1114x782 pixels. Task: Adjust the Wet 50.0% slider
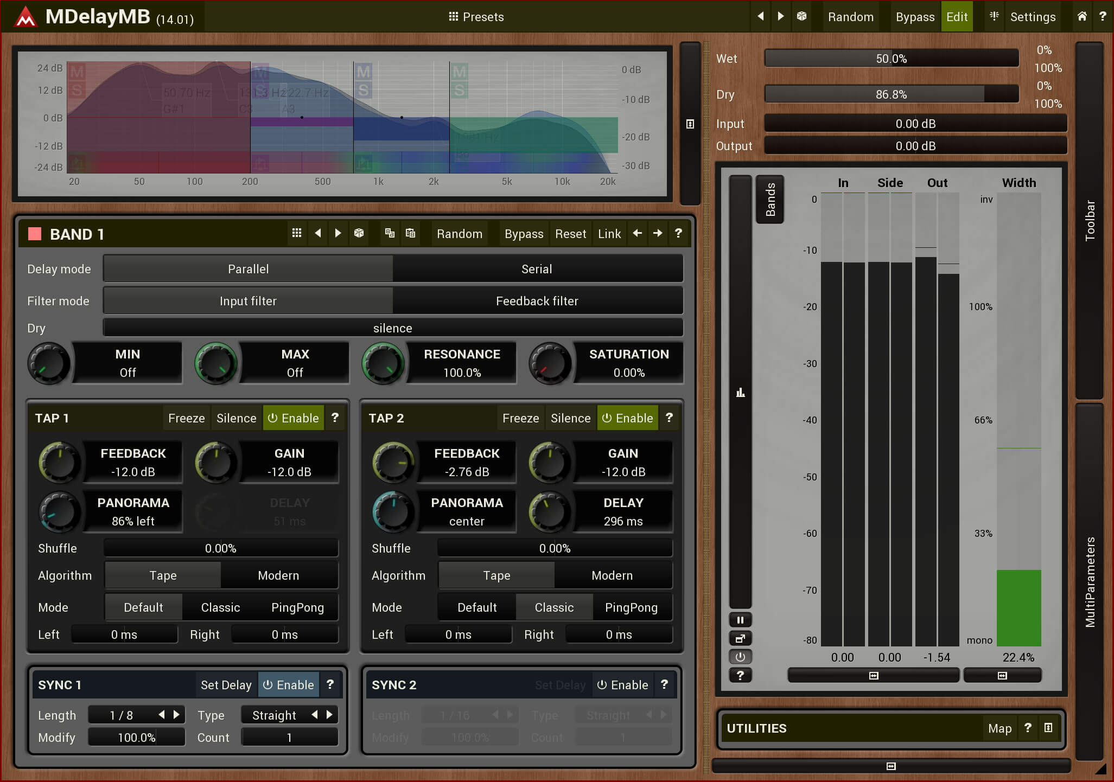891,59
